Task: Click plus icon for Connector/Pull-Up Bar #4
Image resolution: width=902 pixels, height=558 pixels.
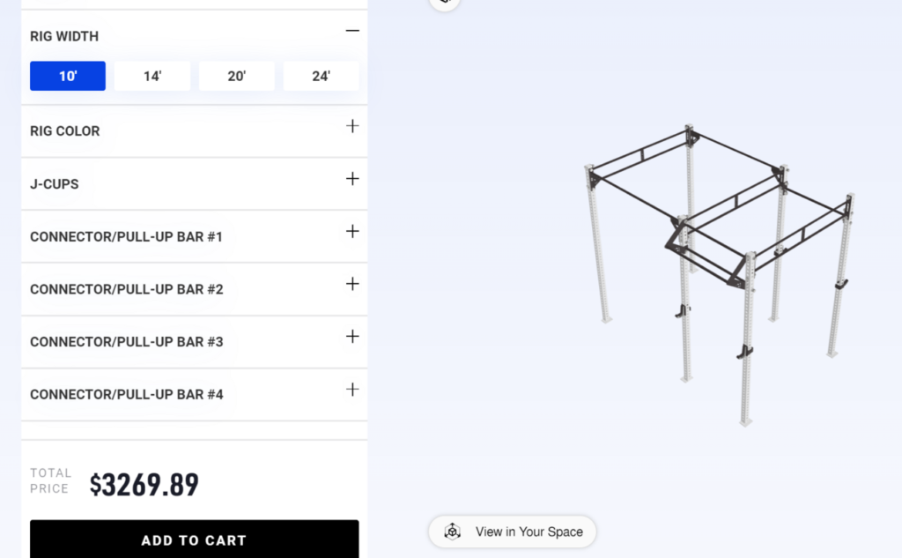Action: [x=352, y=390]
